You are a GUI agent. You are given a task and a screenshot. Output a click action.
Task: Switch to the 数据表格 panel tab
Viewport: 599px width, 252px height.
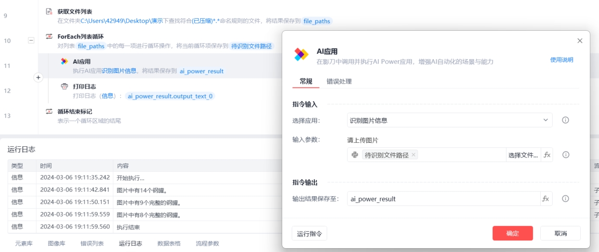tap(169, 243)
